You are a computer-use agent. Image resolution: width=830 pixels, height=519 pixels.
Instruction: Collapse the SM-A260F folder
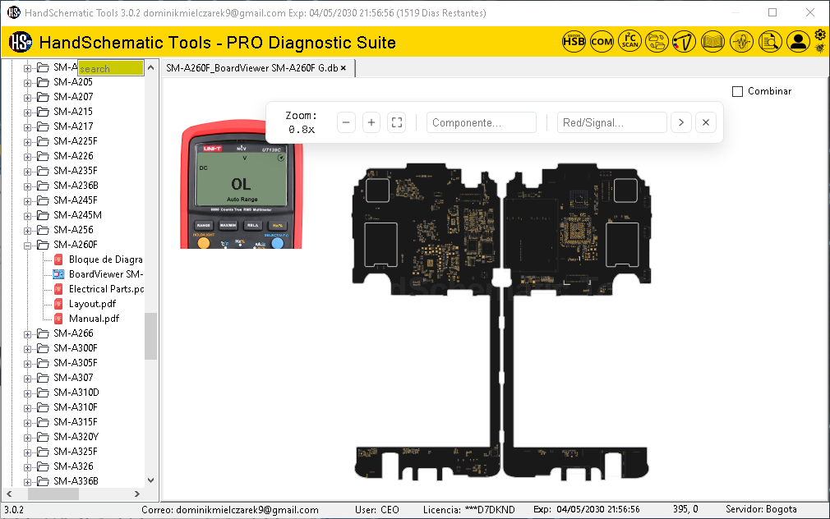27,246
